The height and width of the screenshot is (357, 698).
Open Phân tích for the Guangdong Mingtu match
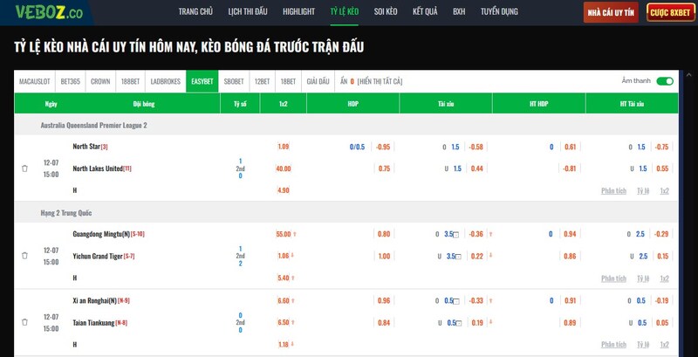[x=613, y=278]
